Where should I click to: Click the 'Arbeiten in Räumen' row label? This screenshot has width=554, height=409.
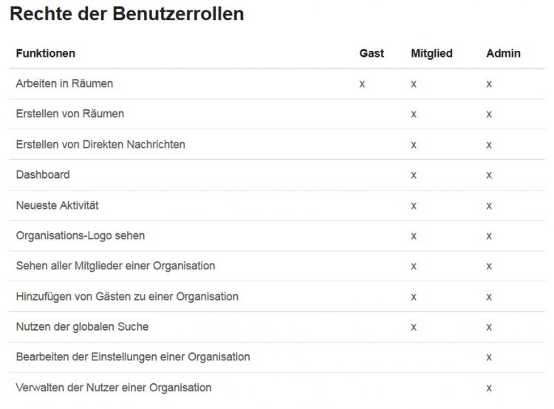point(64,83)
